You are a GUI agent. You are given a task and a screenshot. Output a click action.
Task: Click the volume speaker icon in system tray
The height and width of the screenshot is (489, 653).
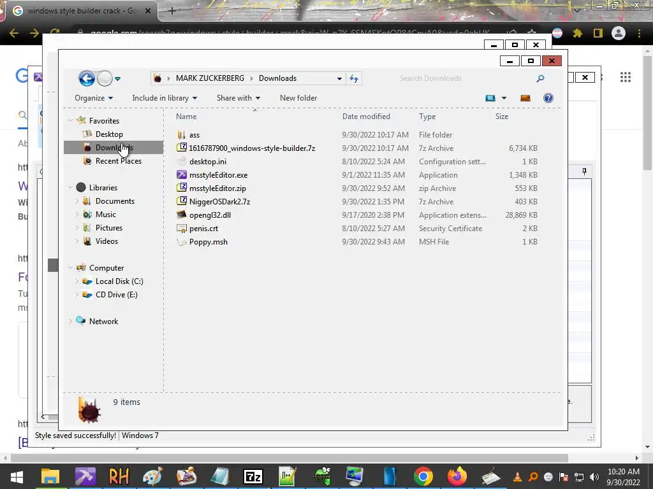(594, 477)
